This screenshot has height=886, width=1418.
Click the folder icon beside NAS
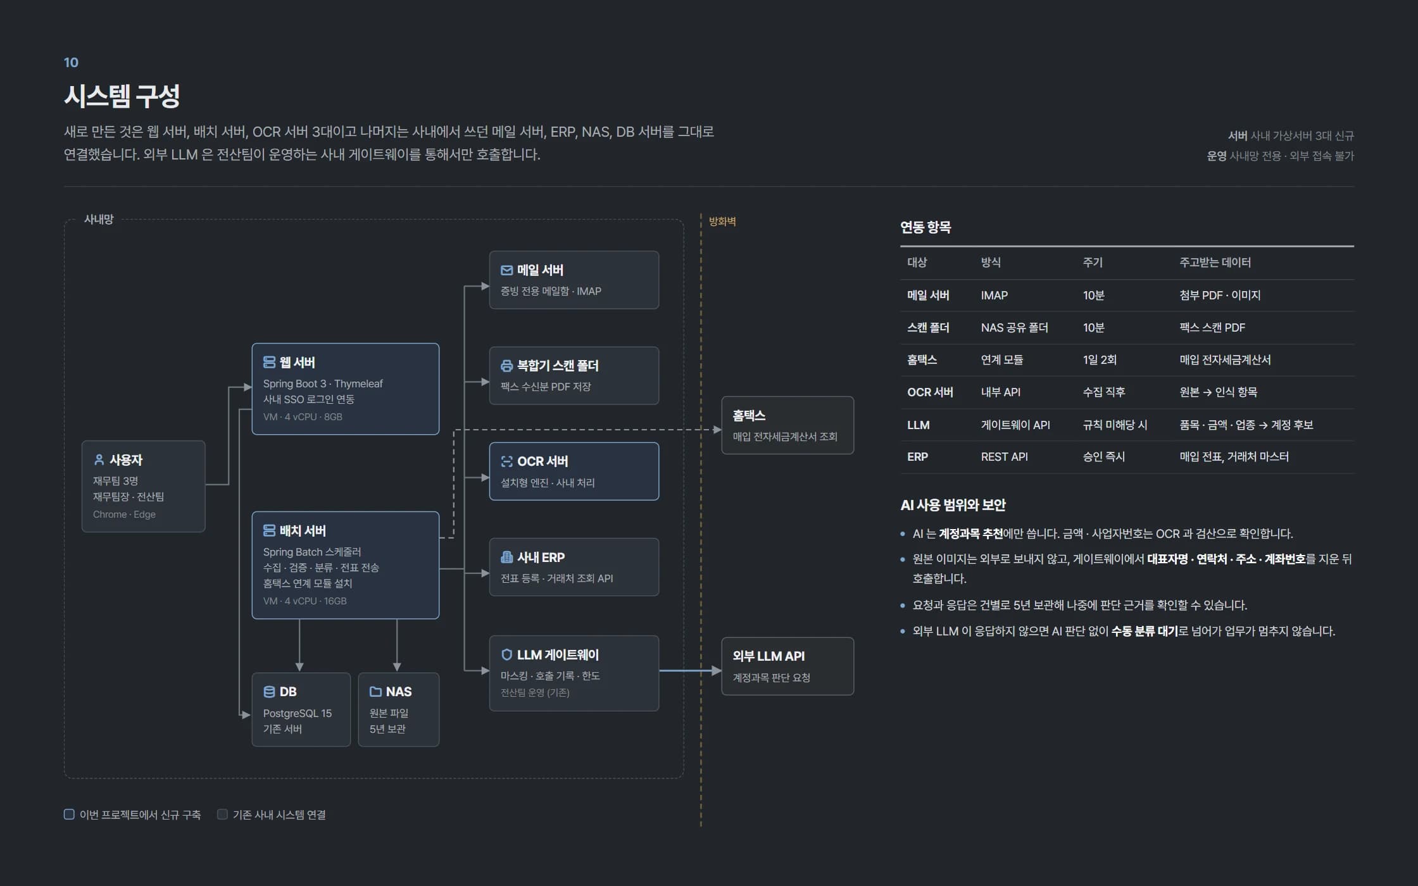coord(375,692)
